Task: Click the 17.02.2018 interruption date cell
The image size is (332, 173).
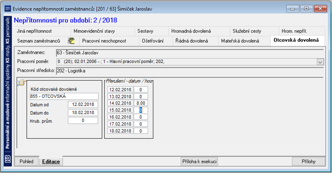Action: coord(120,124)
